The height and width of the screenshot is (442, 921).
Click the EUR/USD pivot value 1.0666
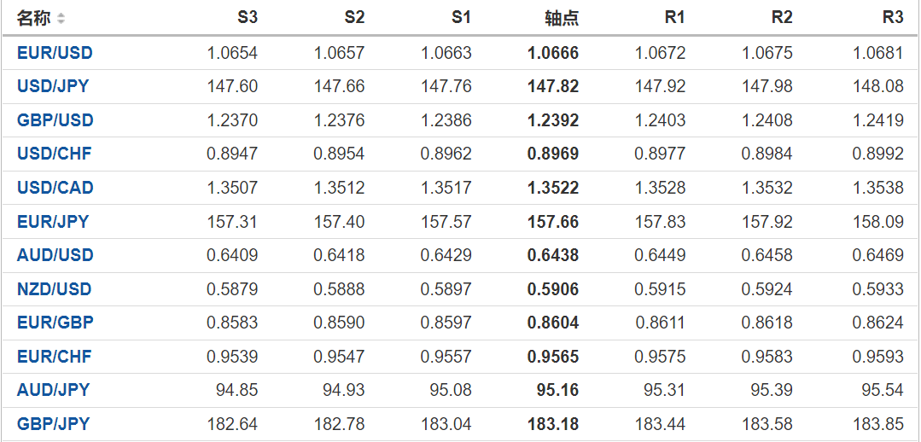553,53
